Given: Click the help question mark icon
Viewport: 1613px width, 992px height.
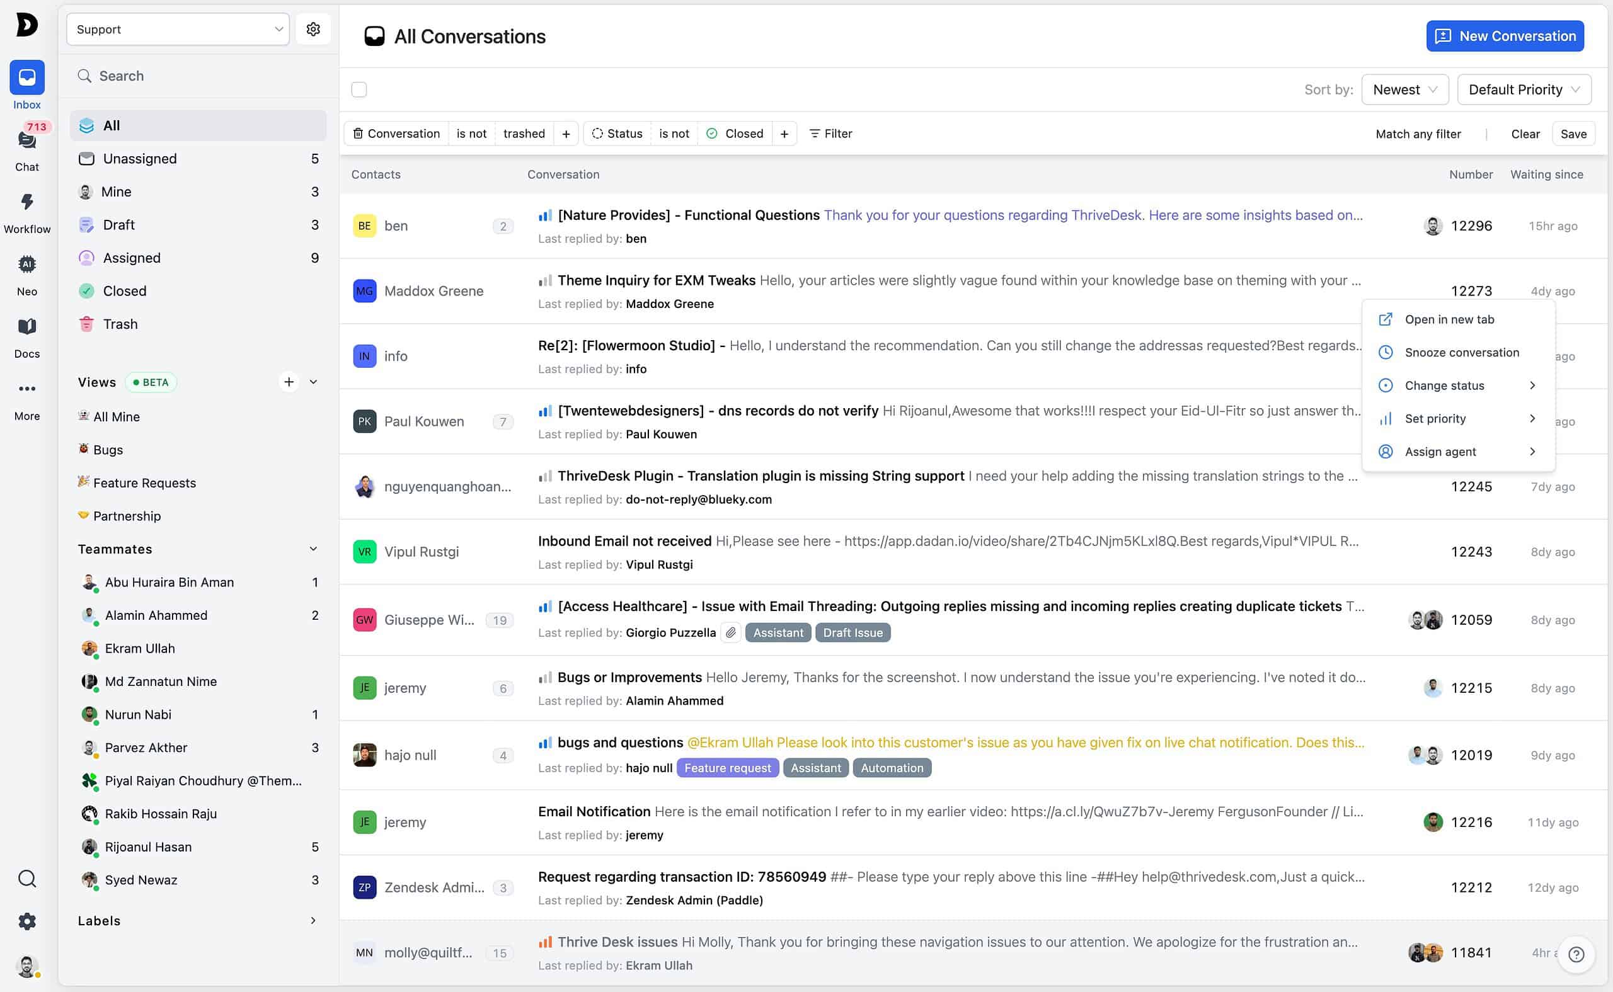Looking at the screenshot, I should click(x=1576, y=954).
